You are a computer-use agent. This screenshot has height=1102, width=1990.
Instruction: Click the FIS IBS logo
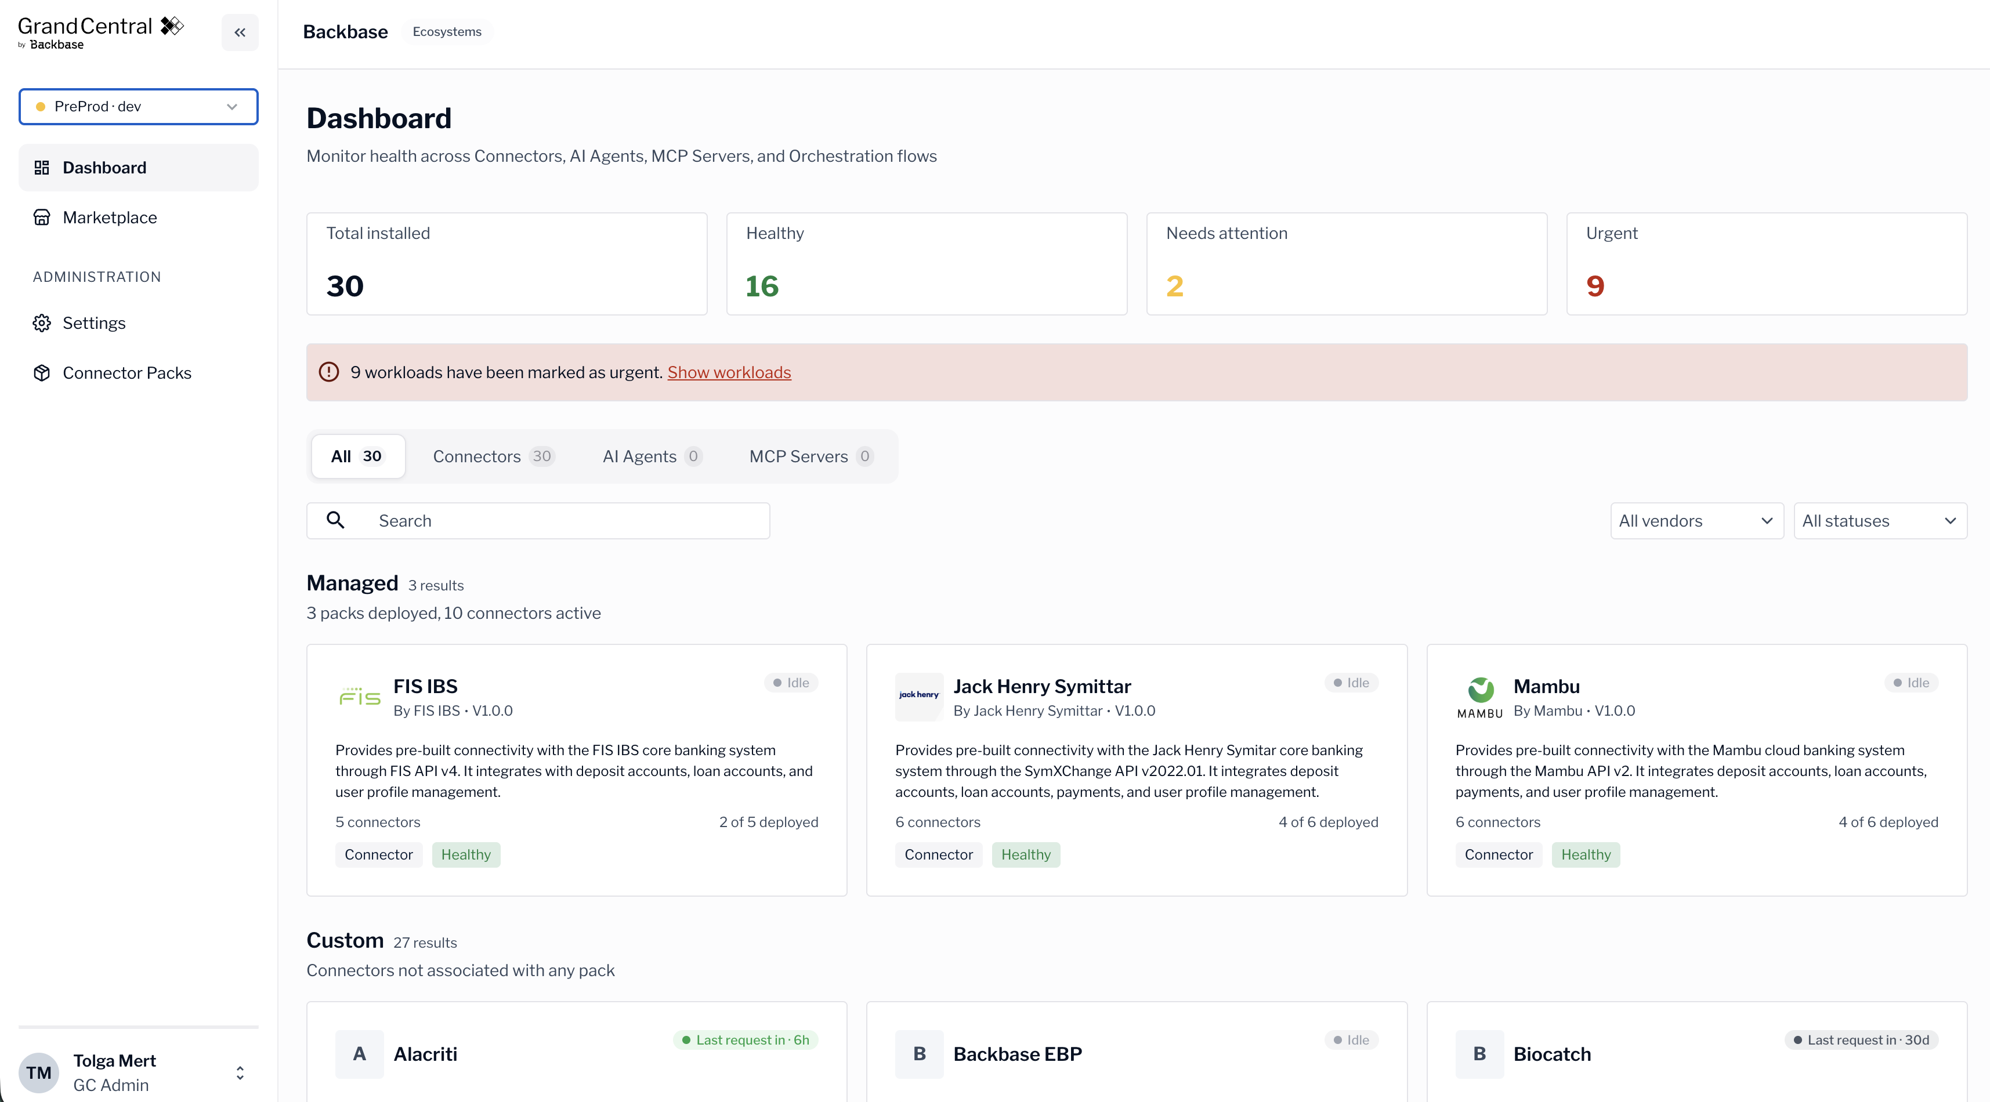coord(360,697)
